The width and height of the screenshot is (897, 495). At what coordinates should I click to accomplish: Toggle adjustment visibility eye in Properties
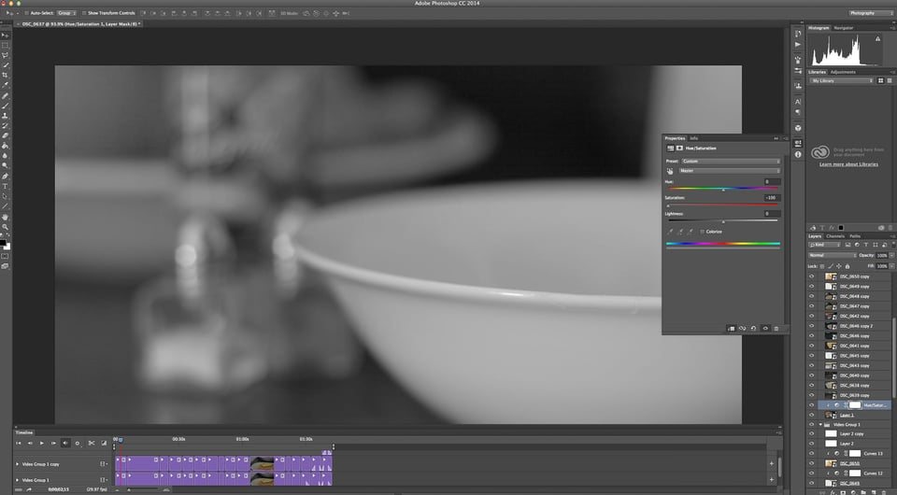[x=765, y=328]
